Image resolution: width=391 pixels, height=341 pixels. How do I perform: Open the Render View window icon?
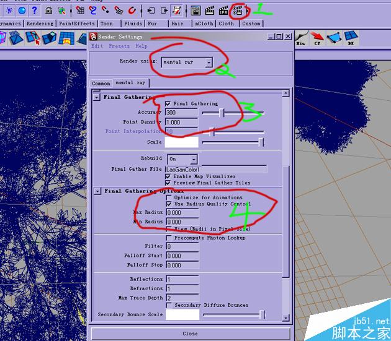click(195, 11)
